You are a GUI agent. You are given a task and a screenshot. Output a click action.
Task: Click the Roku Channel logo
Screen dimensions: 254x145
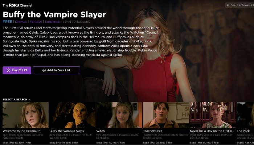click(17, 5)
